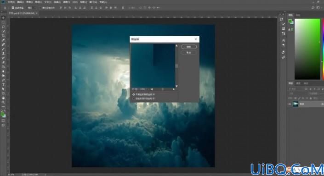Select the Brush tool
This screenshot has width=324, height=176.
(3, 49)
